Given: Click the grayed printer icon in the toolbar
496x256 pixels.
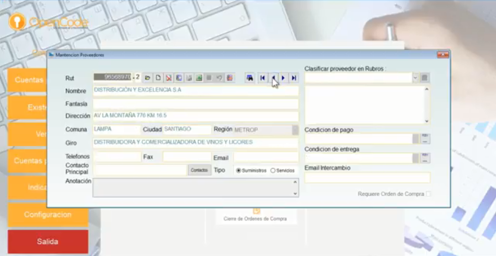Looking at the screenshot, I should pyautogui.click(x=189, y=78).
